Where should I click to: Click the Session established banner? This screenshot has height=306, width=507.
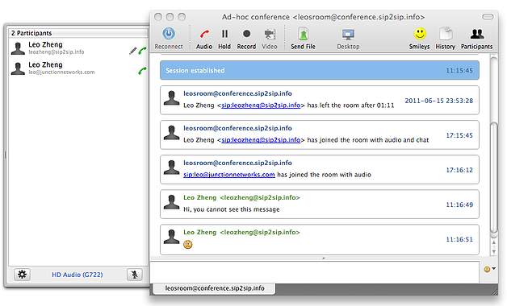pyautogui.click(x=320, y=70)
